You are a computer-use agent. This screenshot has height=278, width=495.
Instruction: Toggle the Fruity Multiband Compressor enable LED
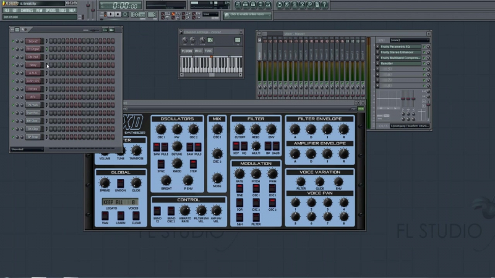(x=424, y=58)
